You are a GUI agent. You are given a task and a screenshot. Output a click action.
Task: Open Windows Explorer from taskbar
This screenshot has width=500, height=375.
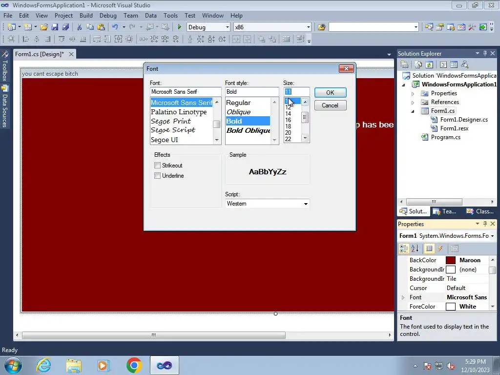click(74, 365)
